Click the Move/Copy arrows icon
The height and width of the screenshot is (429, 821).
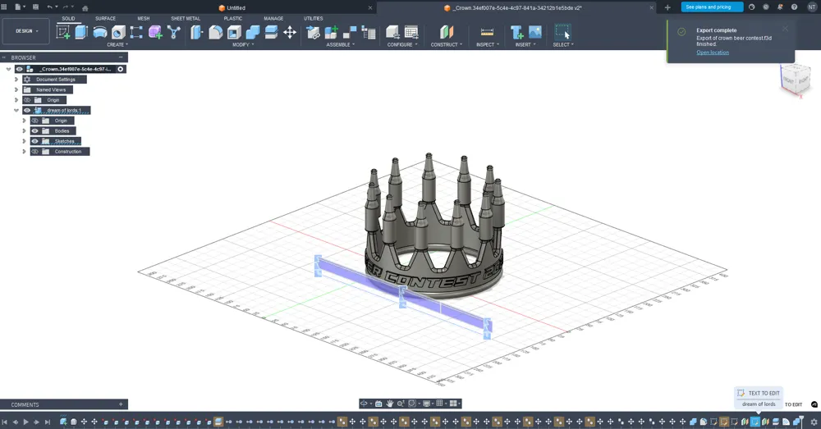290,33
